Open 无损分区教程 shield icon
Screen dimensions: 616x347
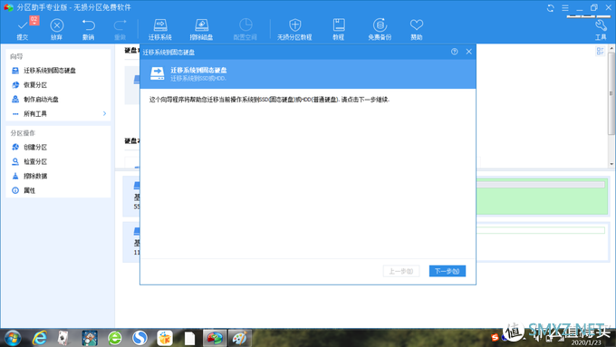tap(294, 25)
